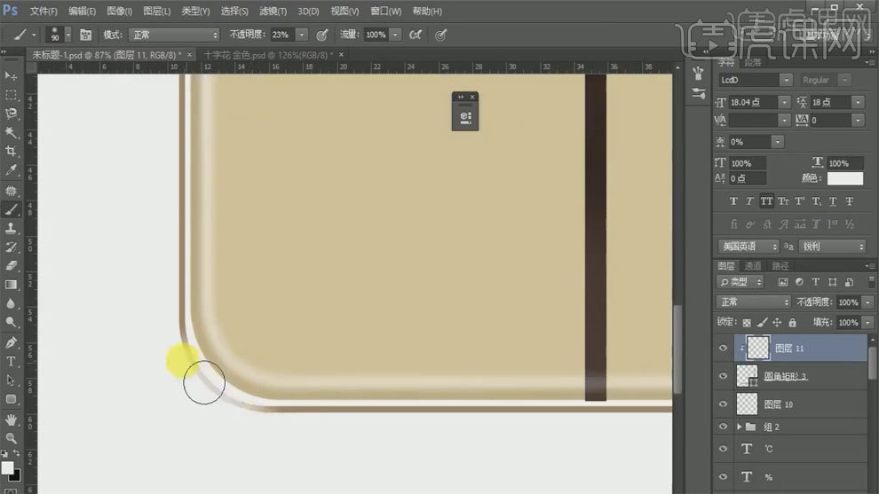Click the lock all padlock icon
The width and height of the screenshot is (879, 494).
793,323
